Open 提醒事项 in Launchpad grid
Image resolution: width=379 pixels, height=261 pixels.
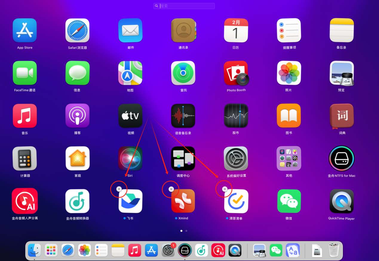point(289,30)
